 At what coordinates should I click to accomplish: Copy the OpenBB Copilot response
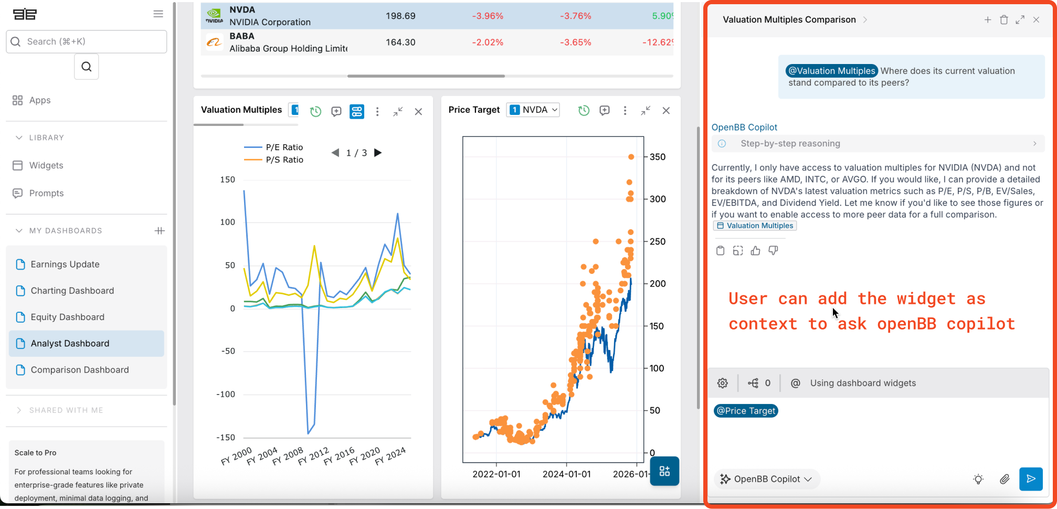coord(720,250)
